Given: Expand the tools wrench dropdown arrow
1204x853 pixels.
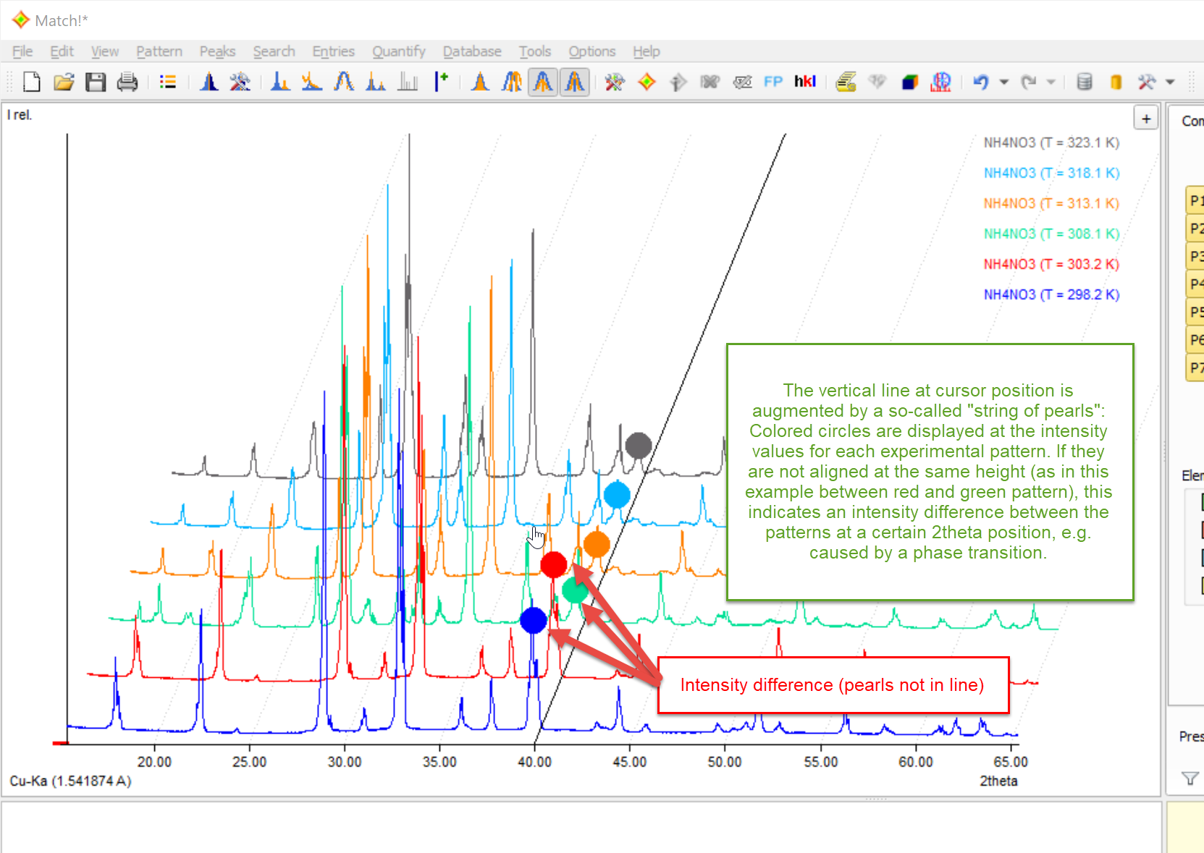Looking at the screenshot, I should tap(1170, 82).
